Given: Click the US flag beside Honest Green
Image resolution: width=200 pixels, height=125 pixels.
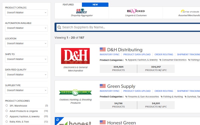Looking at the screenshot, I should coord(102,122).
